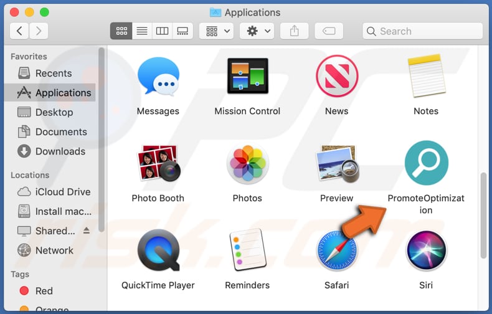492x314 pixels.
Task: Open Recents in the sidebar
Action: pyautogui.click(x=50, y=73)
